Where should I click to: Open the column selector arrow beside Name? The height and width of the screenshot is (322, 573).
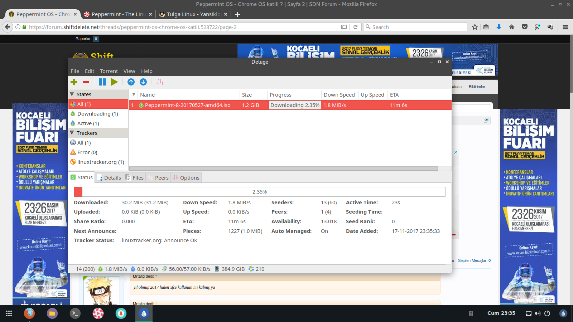[x=134, y=95]
